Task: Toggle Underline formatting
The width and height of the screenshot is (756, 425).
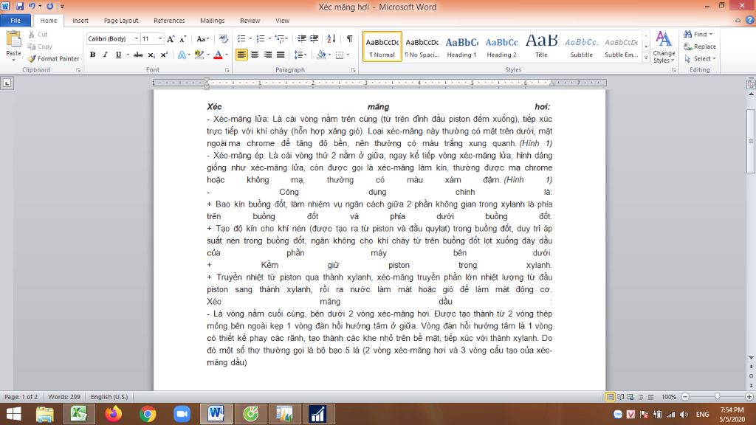Action: coord(118,55)
